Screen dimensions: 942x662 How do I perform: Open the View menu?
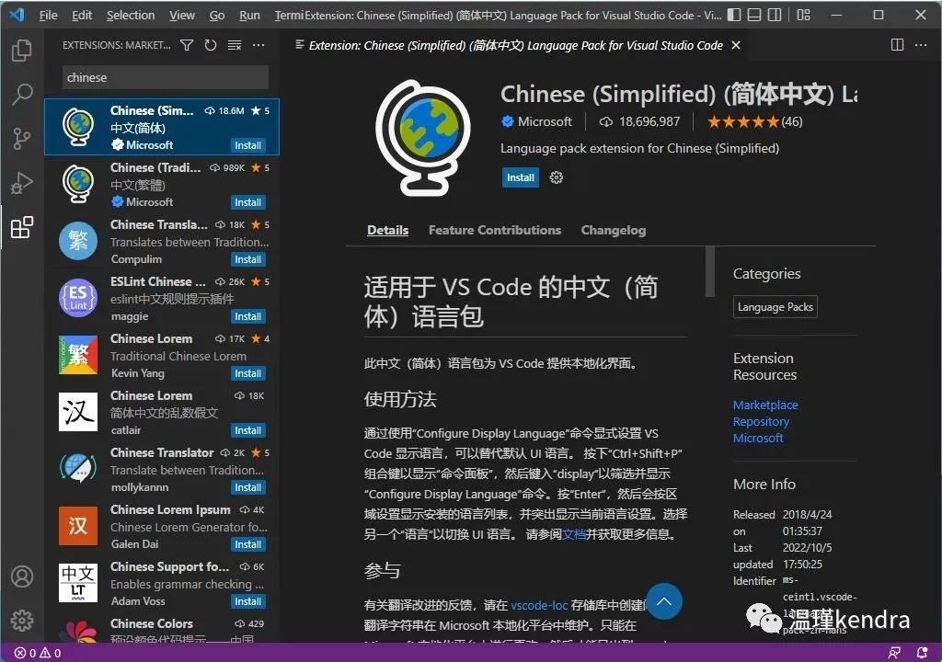[x=182, y=15]
